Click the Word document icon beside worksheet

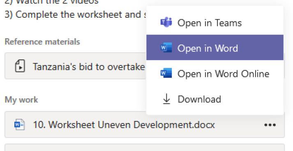point(19,124)
